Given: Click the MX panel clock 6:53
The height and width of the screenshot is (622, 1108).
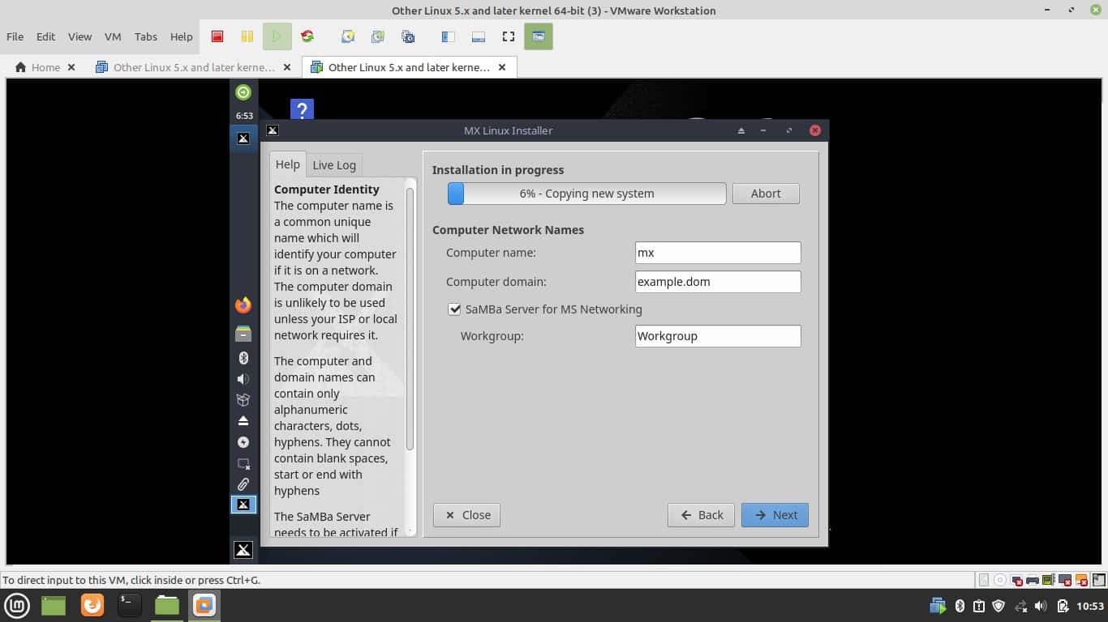Looking at the screenshot, I should click(244, 116).
